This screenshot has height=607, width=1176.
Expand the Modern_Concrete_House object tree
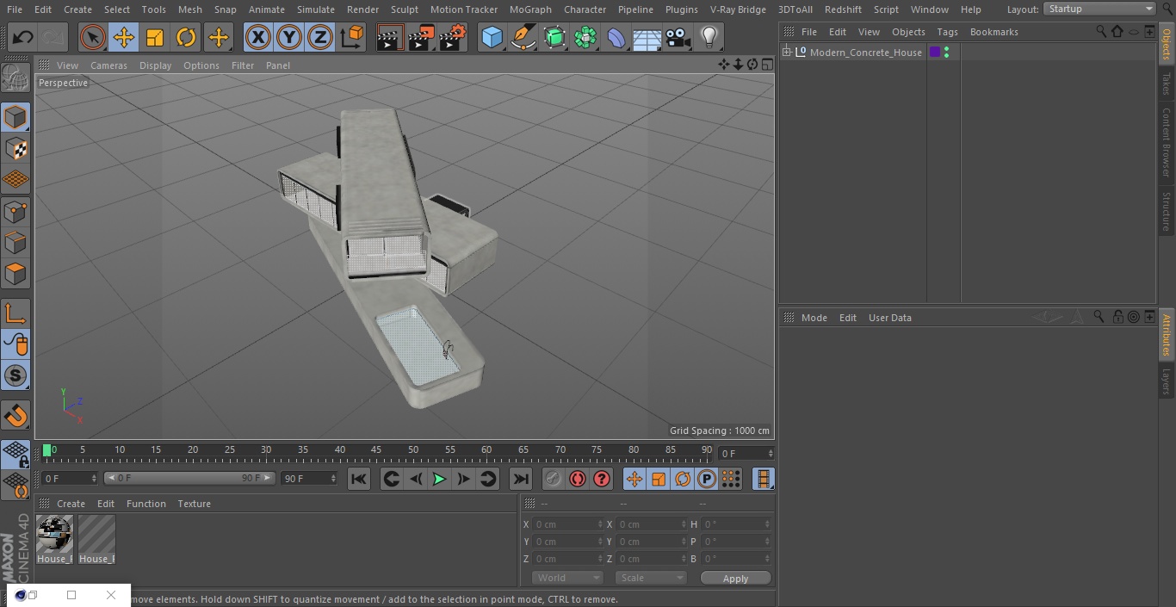point(787,53)
